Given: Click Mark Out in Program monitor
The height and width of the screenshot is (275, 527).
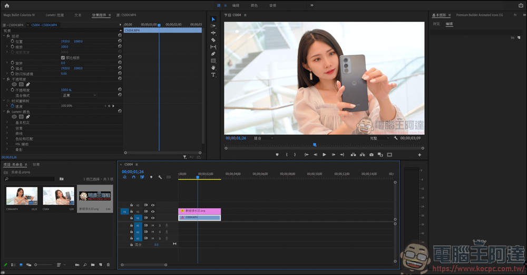Looking at the screenshot, I should 295,155.
